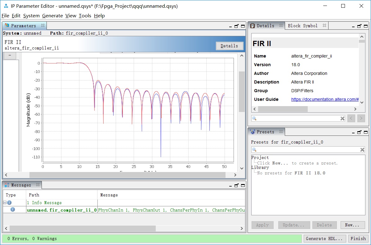Click in the Details search input field
371x245 pixels.
[298, 118]
